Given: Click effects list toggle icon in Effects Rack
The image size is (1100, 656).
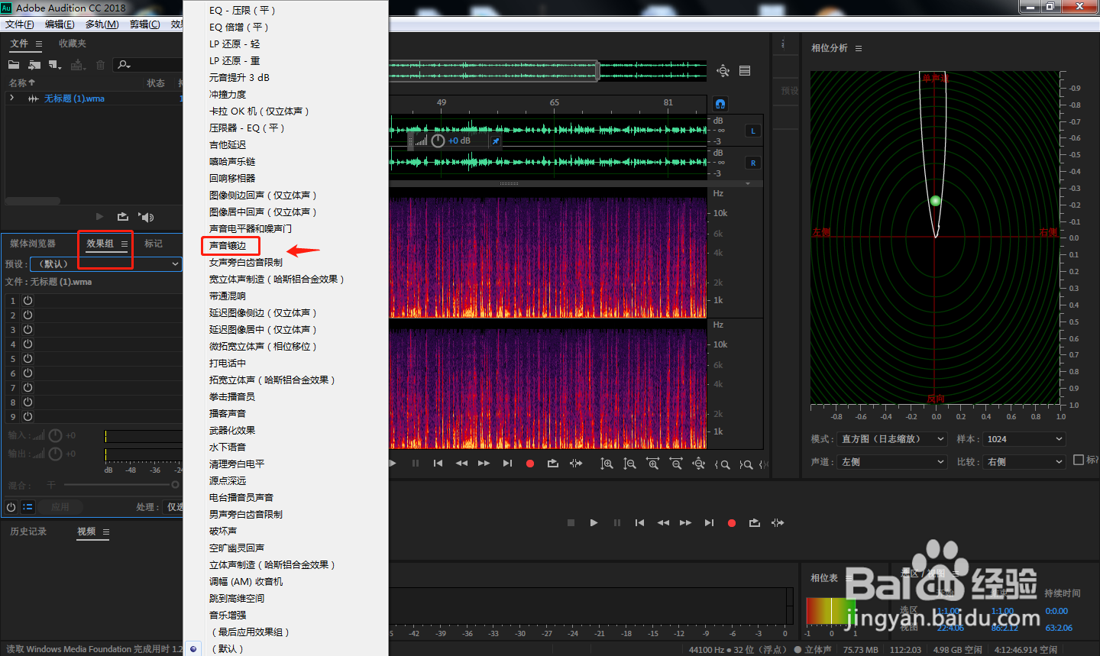Looking at the screenshot, I should tap(27, 506).
